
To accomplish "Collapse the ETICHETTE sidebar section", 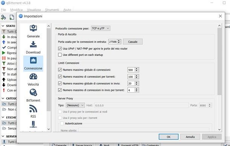I will [3, 117].
